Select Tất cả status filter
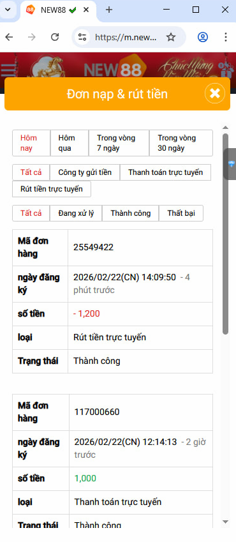Image resolution: width=236 pixels, height=542 pixels. (31, 213)
